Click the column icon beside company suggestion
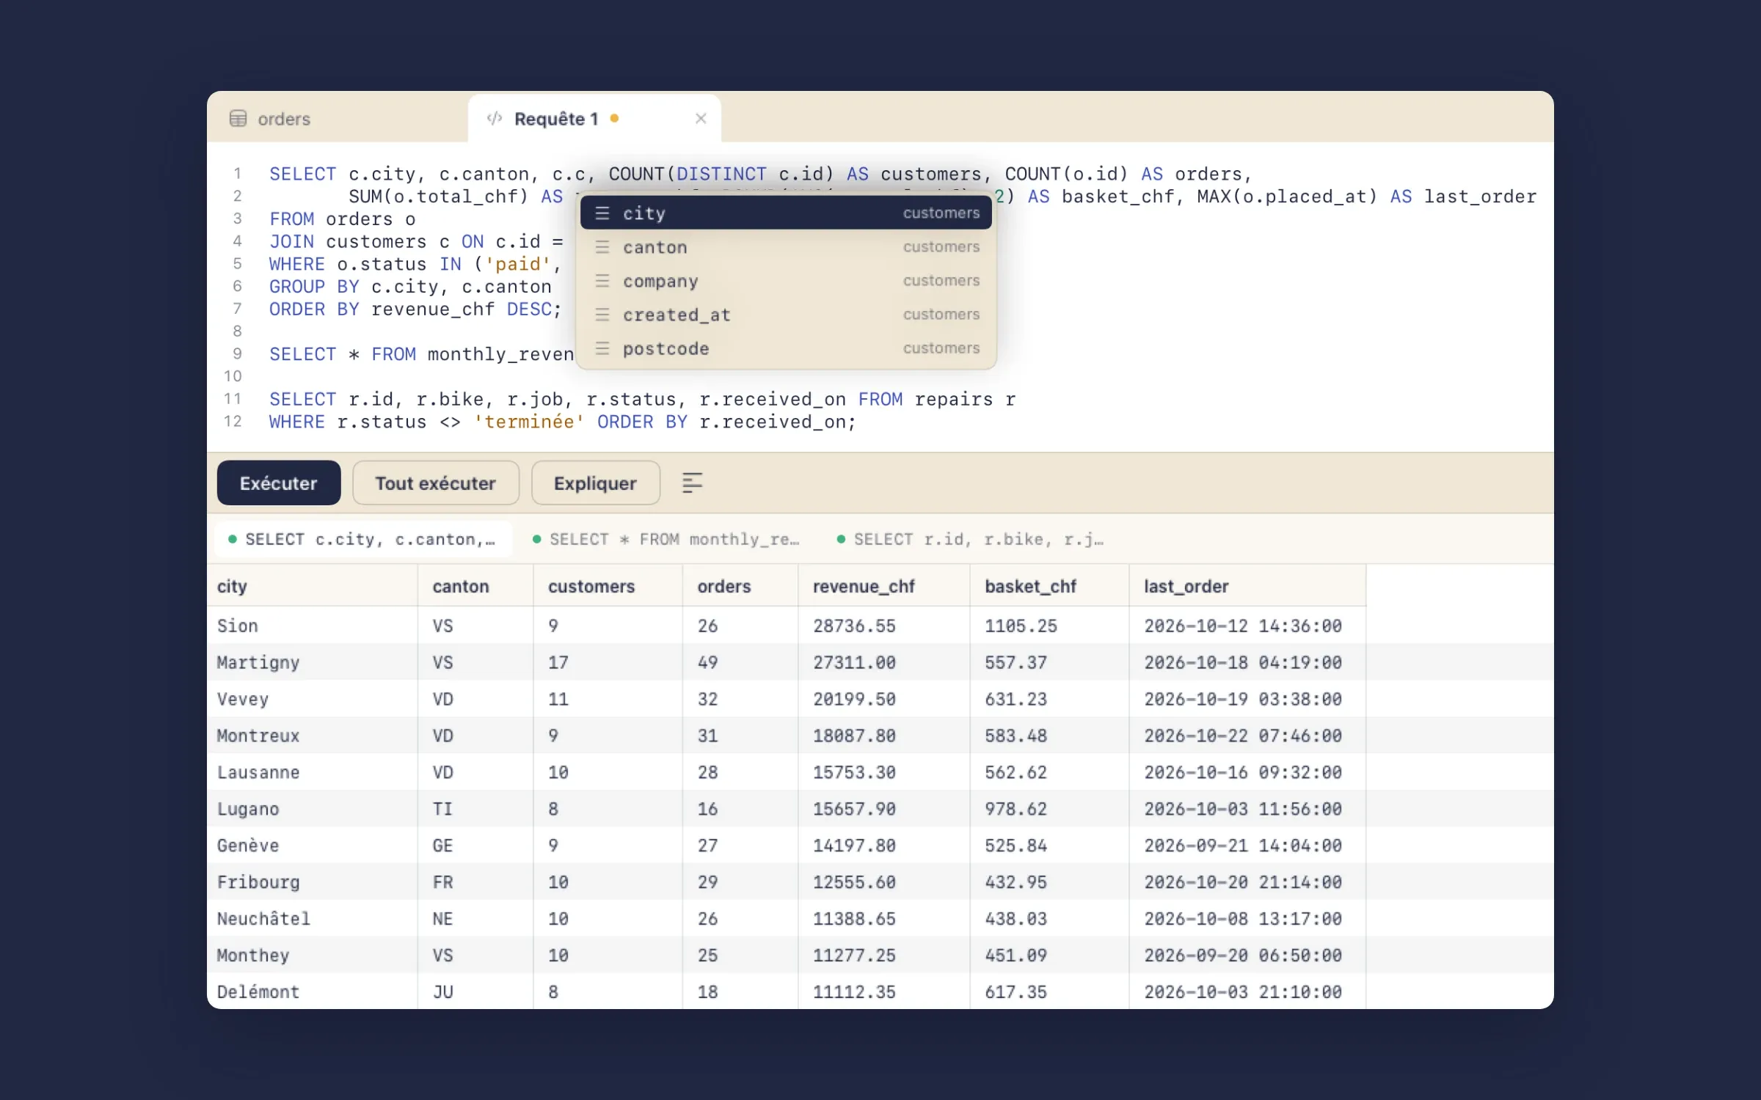Viewport: 1761px width, 1100px height. pos(602,281)
